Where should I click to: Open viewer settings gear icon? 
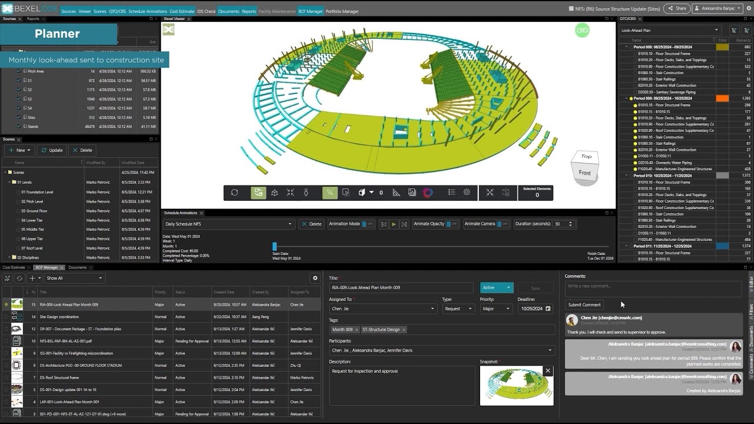467,193
